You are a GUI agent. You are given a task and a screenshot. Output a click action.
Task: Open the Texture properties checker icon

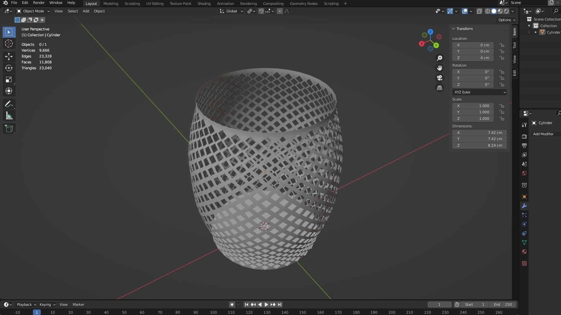point(524,263)
